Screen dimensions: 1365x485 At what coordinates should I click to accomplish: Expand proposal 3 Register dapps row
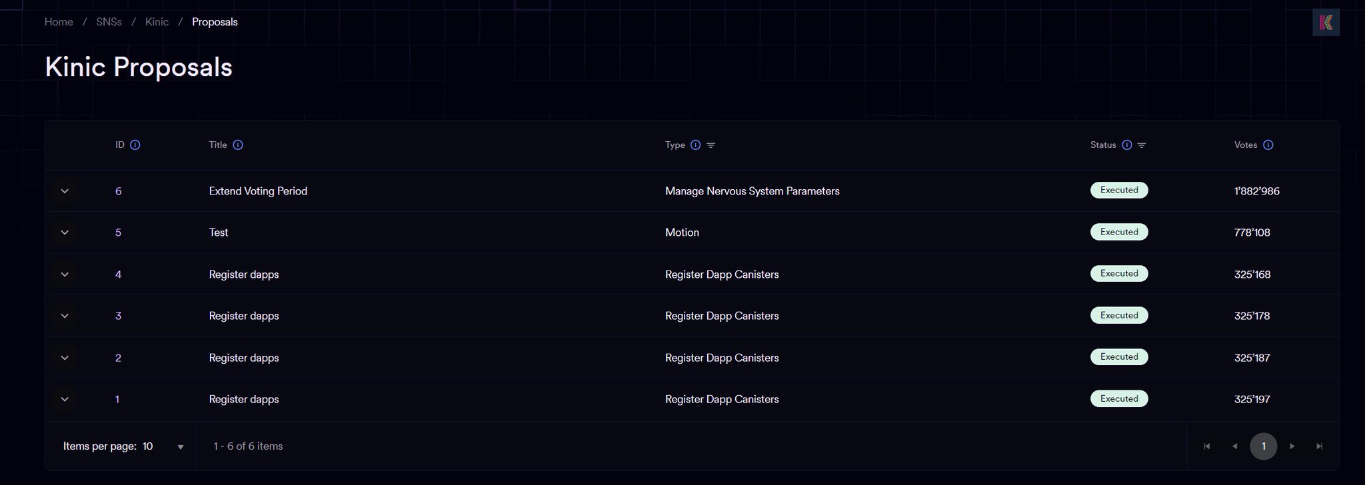[x=65, y=316]
